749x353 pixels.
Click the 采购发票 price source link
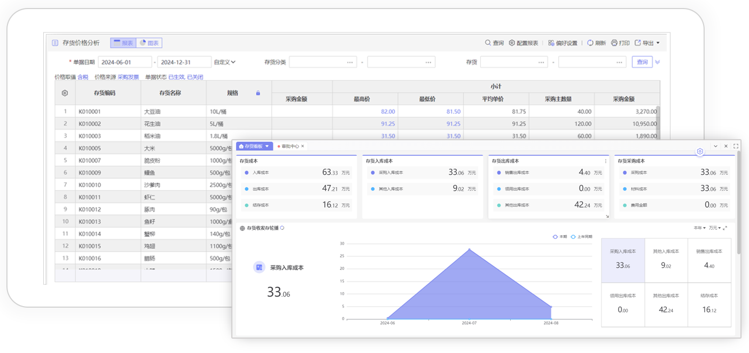(x=128, y=77)
